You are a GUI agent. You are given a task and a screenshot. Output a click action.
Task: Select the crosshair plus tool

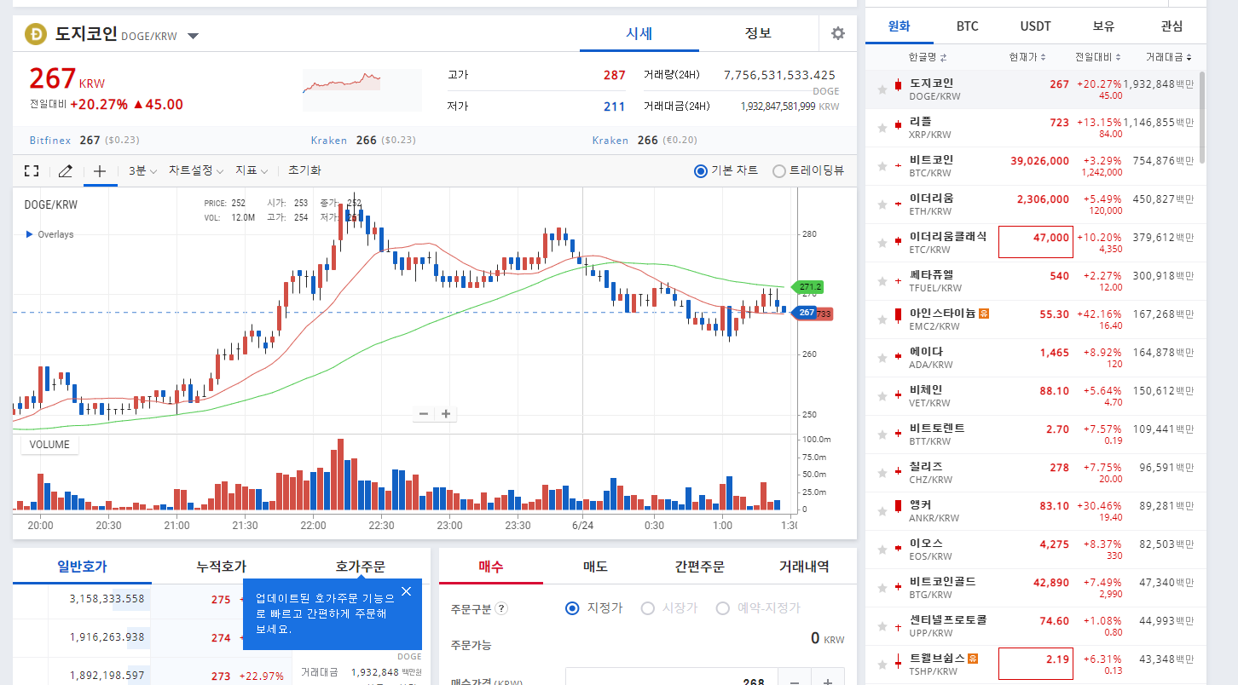coord(100,170)
